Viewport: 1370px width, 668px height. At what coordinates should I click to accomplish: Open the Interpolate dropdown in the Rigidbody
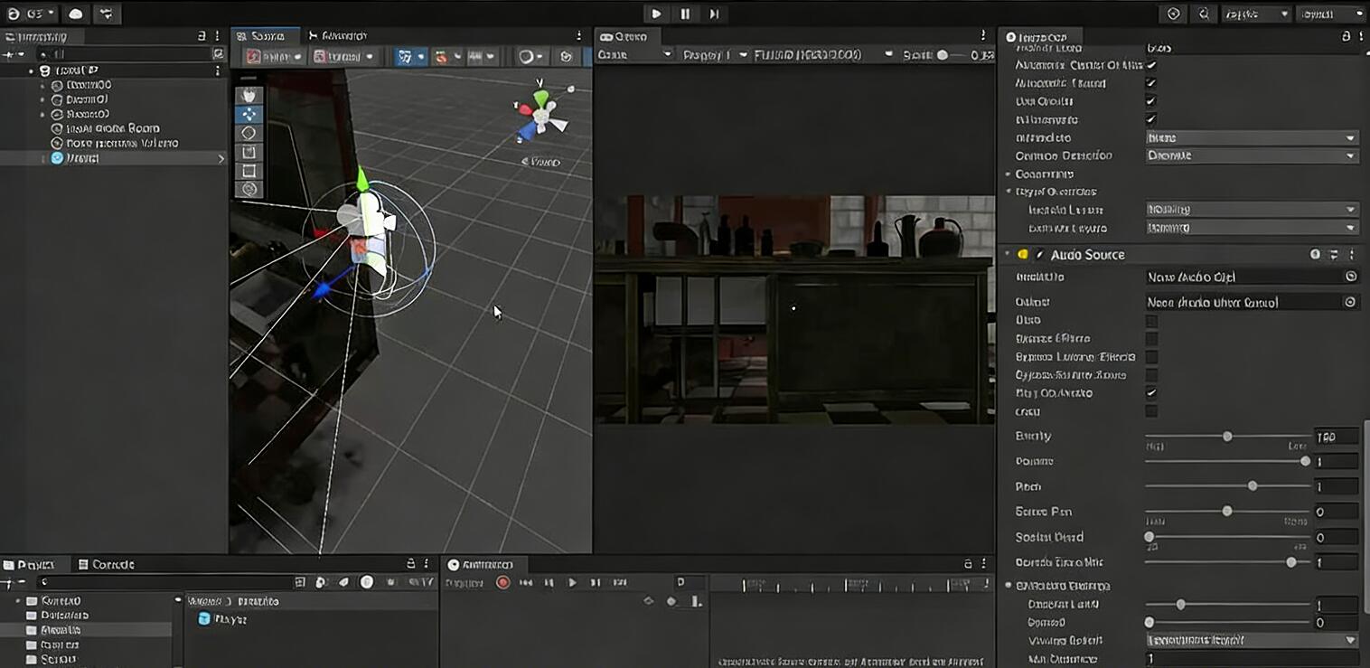coord(1252,137)
